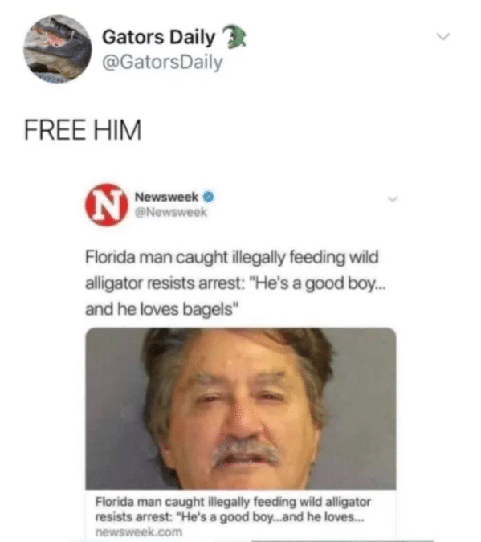The width and height of the screenshot is (481, 542).
Task: Click blank space right of the Newsweek handle
Action: pos(294,212)
